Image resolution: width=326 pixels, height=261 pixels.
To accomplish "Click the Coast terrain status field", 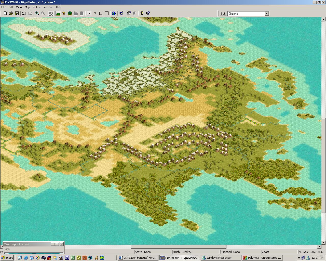I will pos(279,252).
